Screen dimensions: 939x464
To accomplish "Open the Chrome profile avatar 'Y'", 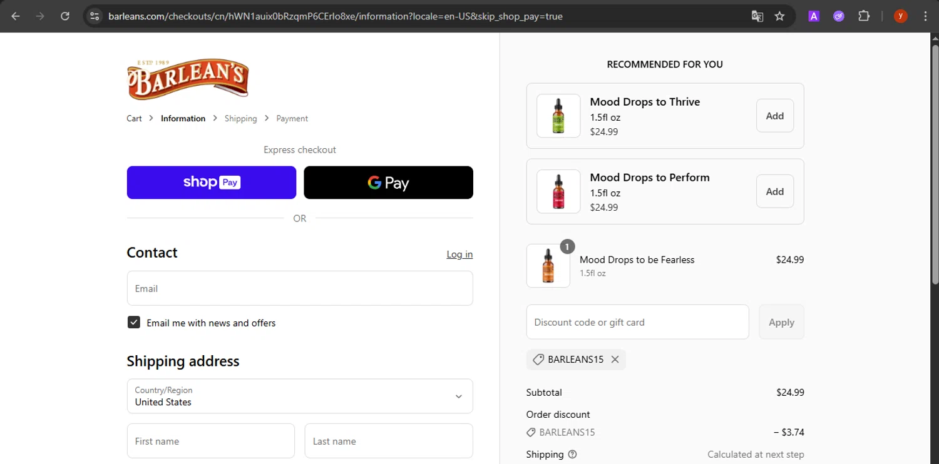I will pos(901,16).
